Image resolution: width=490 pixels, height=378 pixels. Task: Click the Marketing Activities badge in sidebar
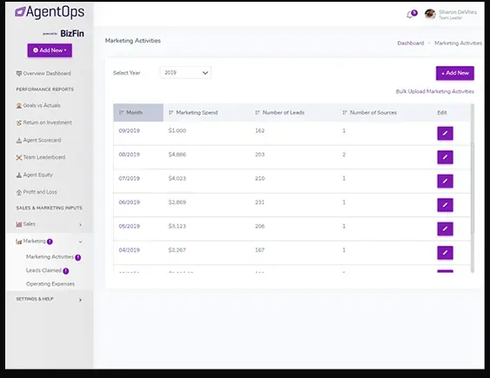coord(78,257)
